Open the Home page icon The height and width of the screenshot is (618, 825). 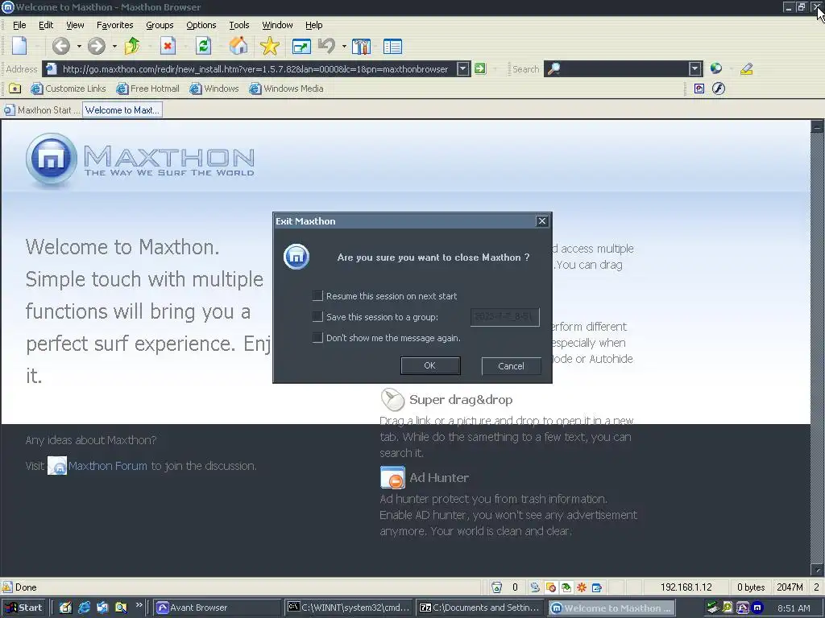click(238, 46)
